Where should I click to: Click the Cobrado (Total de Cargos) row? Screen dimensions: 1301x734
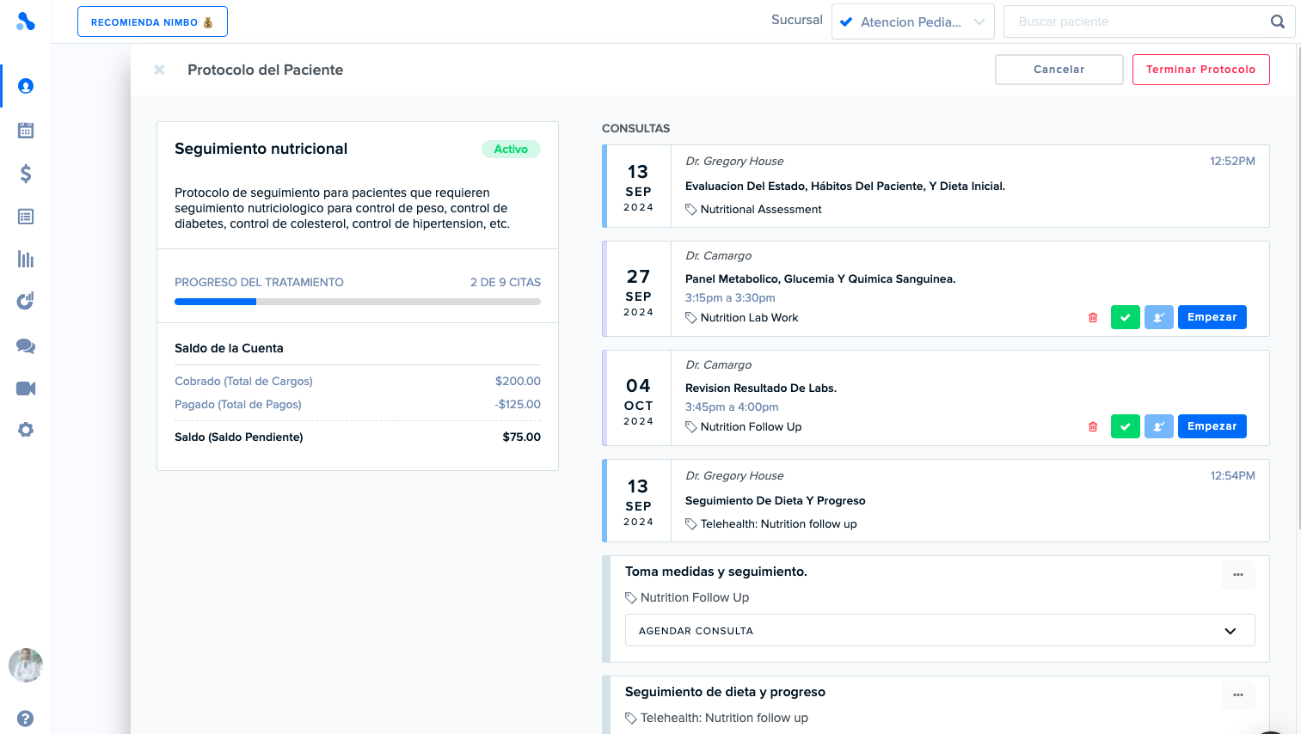[x=358, y=381]
